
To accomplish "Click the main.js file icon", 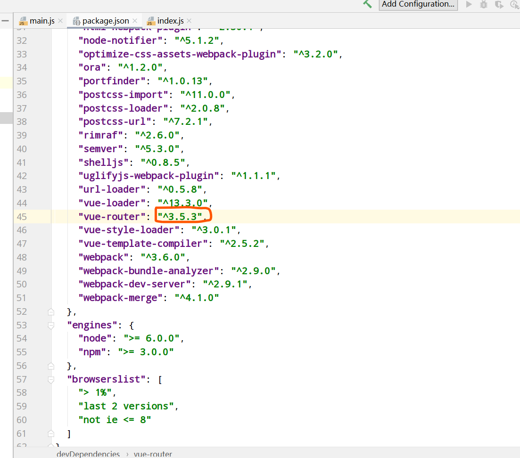I will (23, 21).
